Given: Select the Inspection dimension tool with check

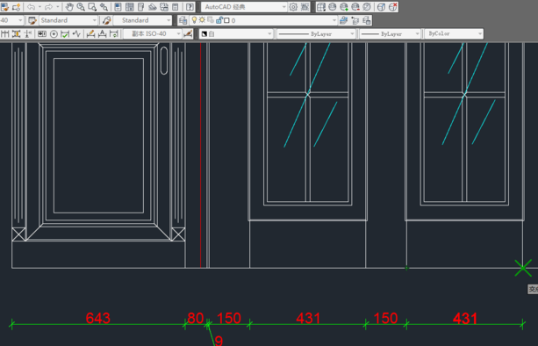Looking at the screenshot, I should tap(65, 34).
